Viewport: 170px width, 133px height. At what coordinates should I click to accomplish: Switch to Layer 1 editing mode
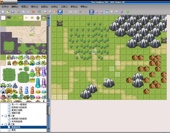[45, 12]
